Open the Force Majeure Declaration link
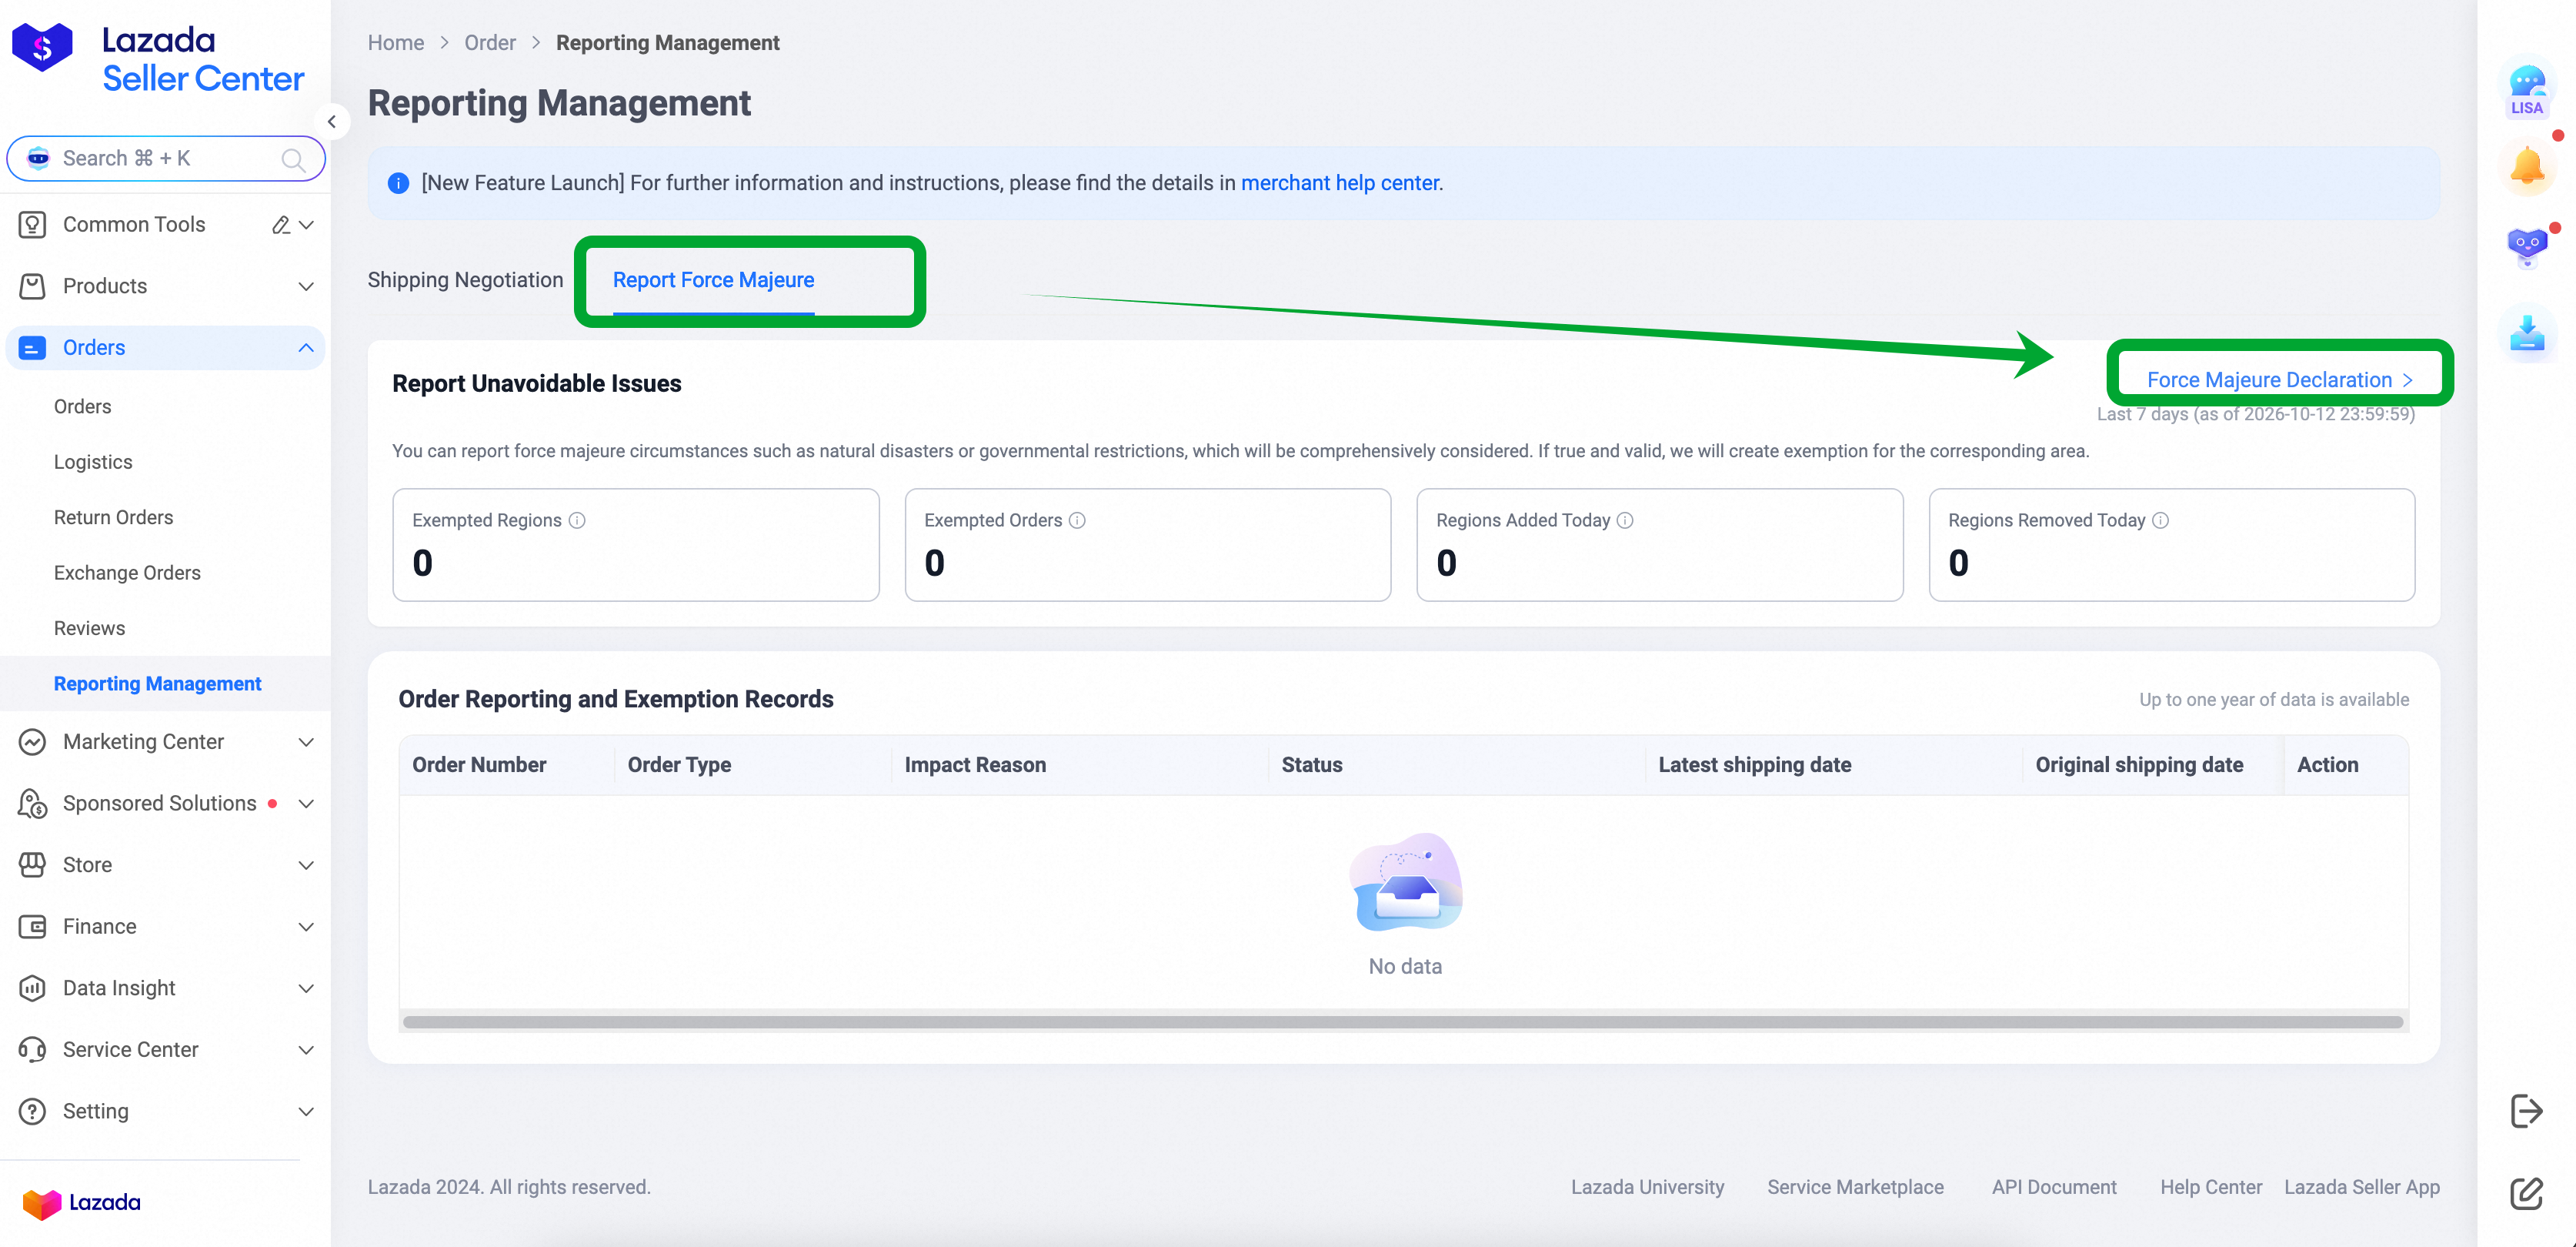This screenshot has height=1247, width=2576. pos(2280,380)
